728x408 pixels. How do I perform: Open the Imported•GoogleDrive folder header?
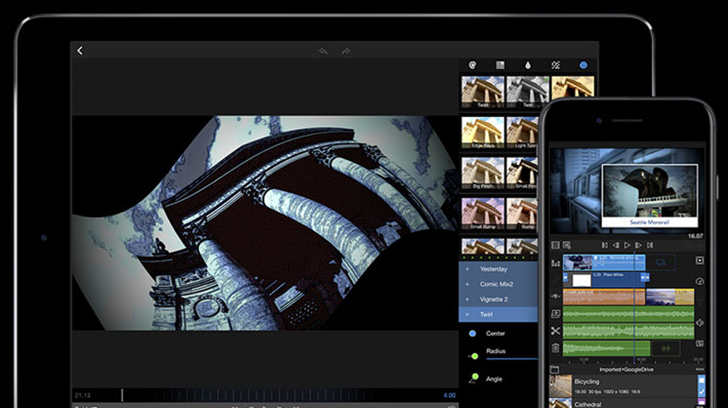click(627, 369)
